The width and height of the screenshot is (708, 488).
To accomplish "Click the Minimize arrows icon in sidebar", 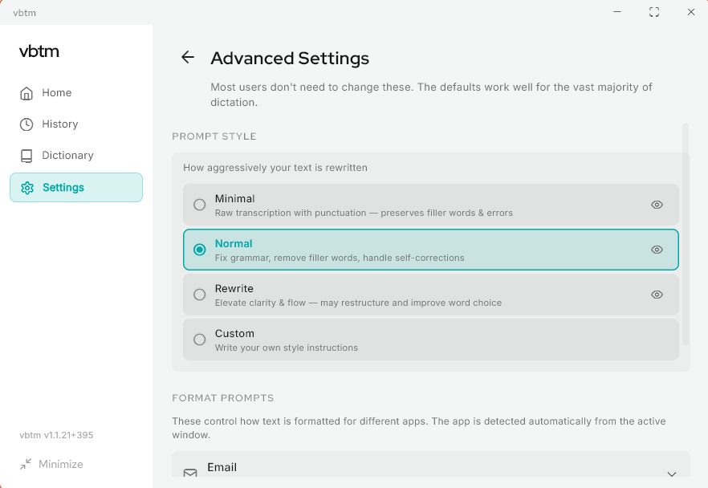I will (26, 464).
